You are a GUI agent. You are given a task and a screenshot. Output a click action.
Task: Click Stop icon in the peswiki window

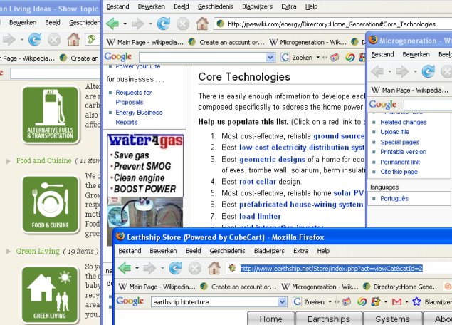pos(183,24)
